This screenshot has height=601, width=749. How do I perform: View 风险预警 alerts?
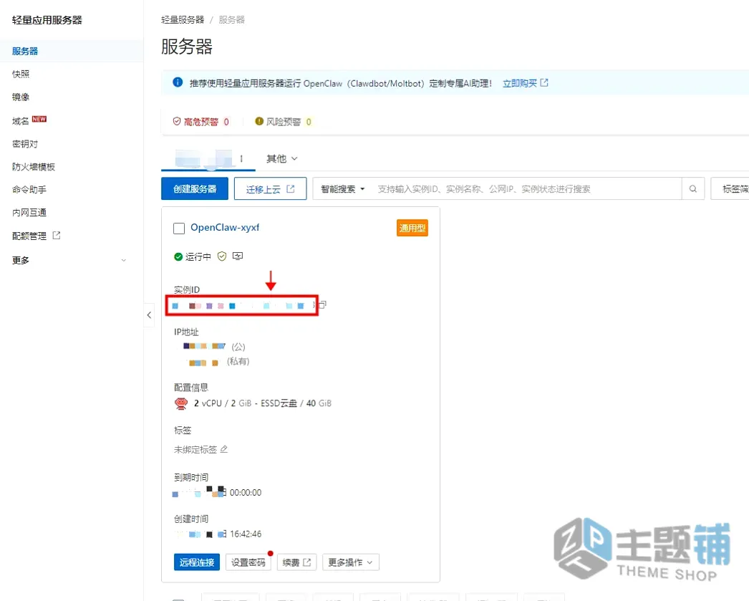point(284,122)
